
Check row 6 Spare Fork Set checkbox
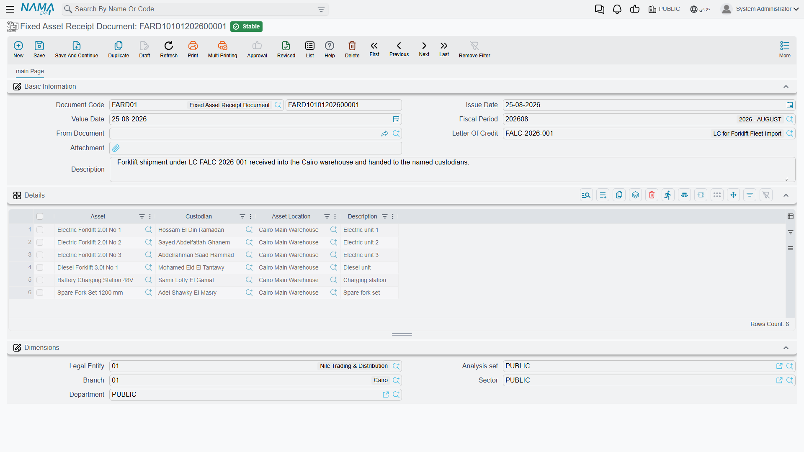click(40, 293)
